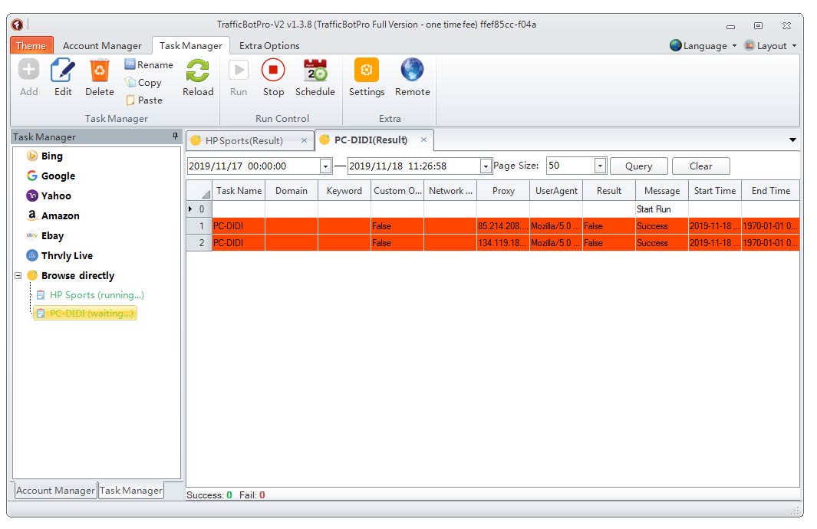This screenshot has height=529, width=817.
Task: Close the PC-DIDI(Result) tab
Action: pos(423,140)
